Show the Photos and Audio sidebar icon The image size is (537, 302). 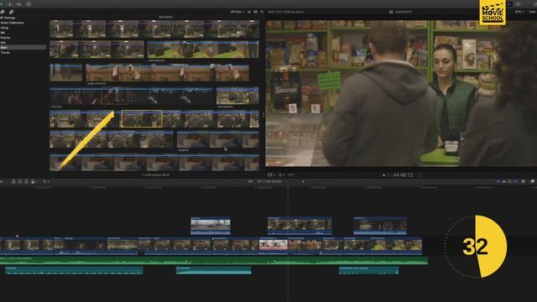pos(11,12)
